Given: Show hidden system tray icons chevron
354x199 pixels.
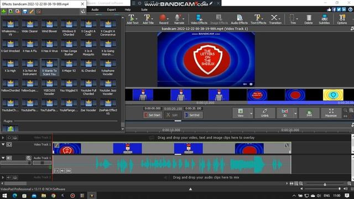Looking at the screenshot, I should 294,196.
